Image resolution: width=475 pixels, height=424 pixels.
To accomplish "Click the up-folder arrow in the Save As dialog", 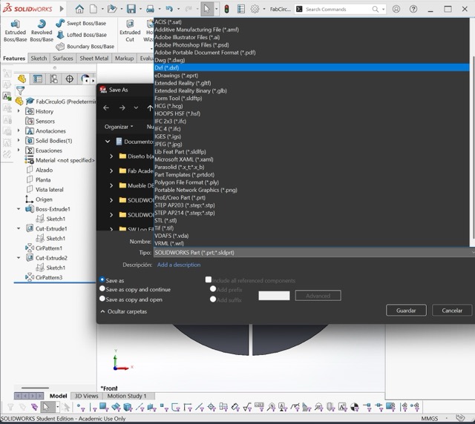I will (x=150, y=107).
